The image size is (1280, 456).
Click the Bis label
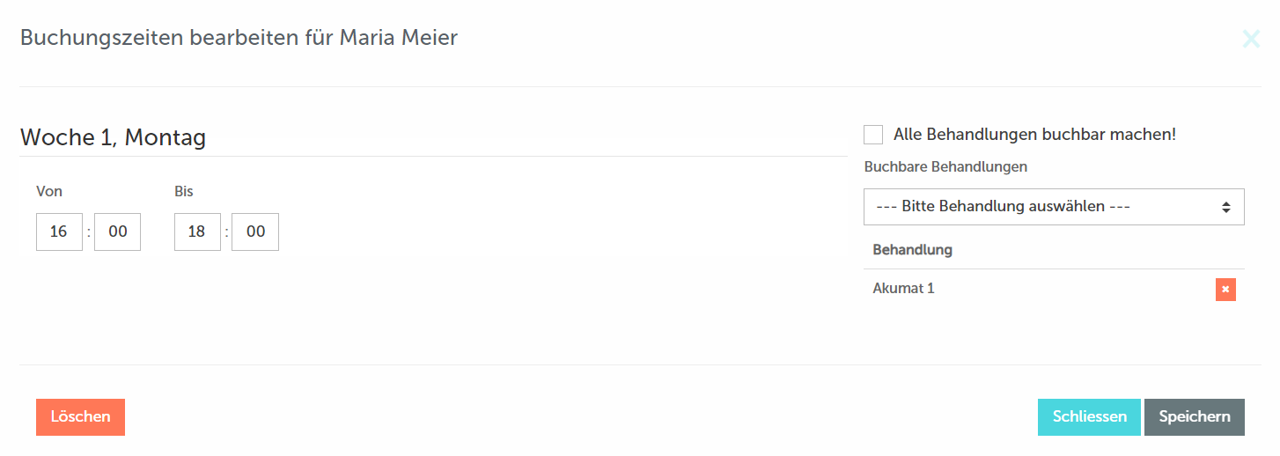183,191
